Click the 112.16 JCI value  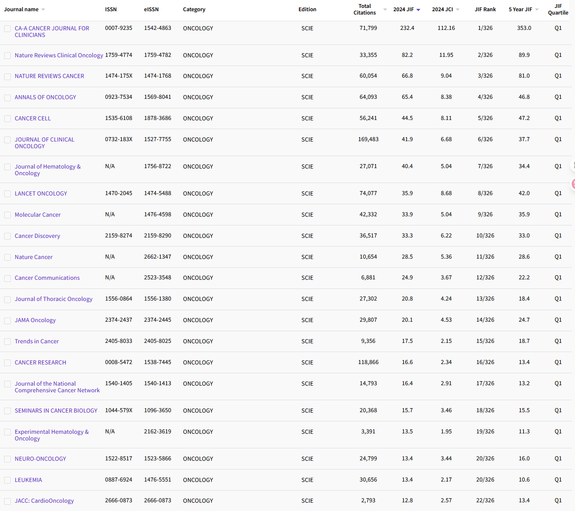click(x=446, y=28)
